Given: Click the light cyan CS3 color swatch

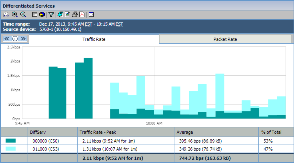Looking at the screenshot, I should (x=11, y=149).
